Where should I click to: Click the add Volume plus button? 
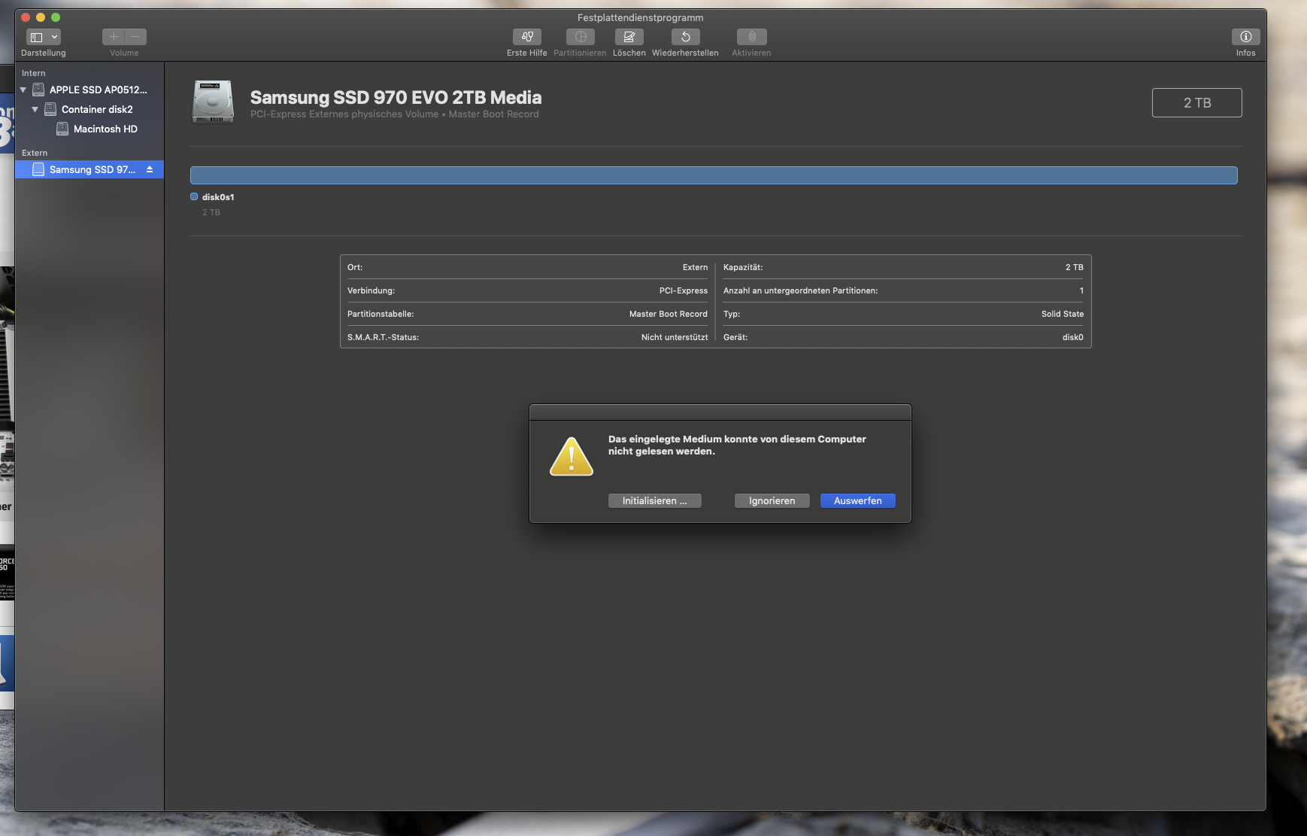pos(114,37)
